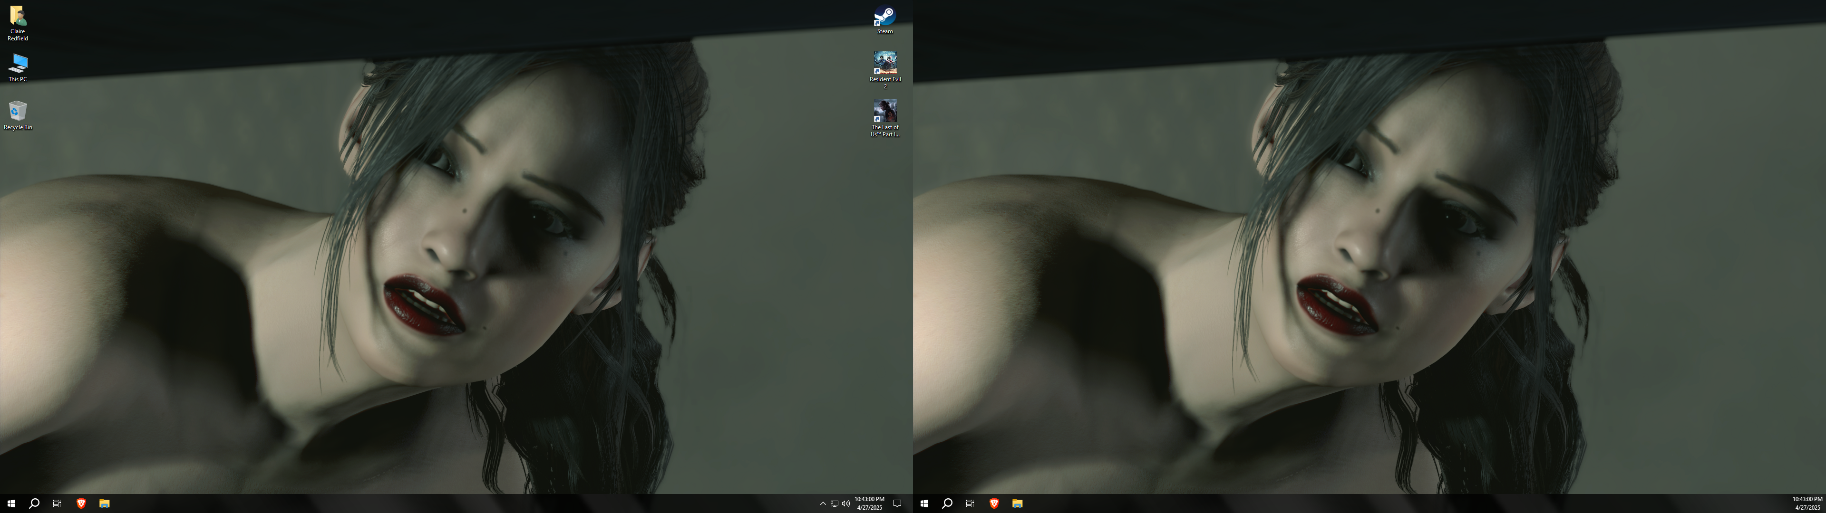Select The Last of Us Part I shortcut
This screenshot has height=513, width=1826.
(884, 118)
